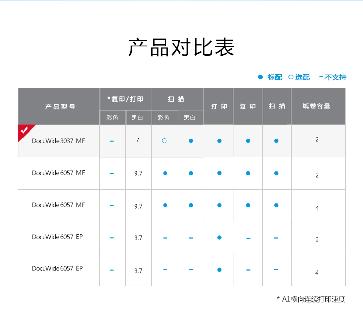Click the hollow circle in DocuWide 3037 MF row

(x=164, y=141)
